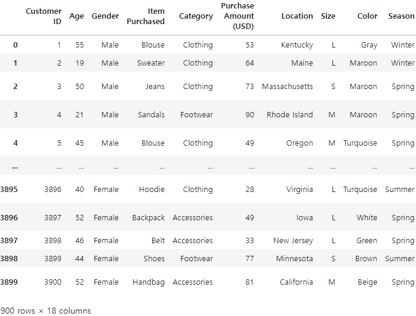Screen dimensions: 416x316
Task: Select the Item Purchased column header
Action: (145, 16)
